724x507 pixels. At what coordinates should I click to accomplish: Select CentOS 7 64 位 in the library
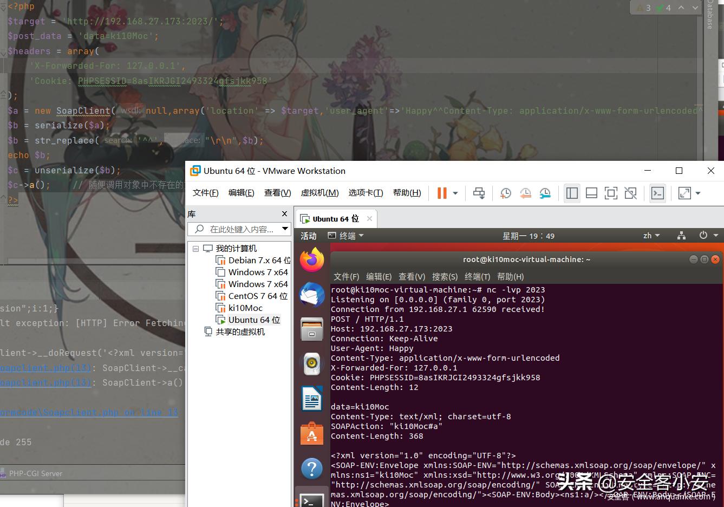pos(258,296)
